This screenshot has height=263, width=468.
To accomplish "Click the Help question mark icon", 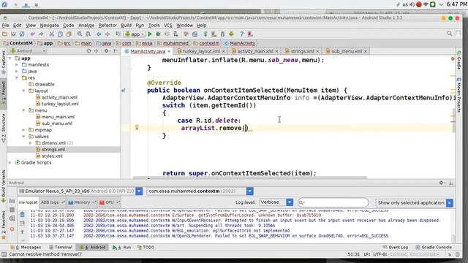I will [x=242, y=34].
